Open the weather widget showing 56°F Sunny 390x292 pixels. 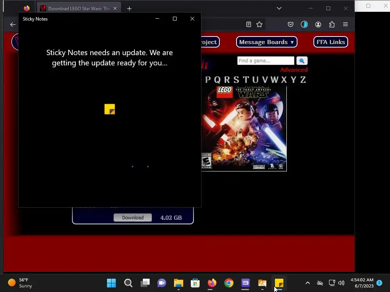tap(21, 283)
